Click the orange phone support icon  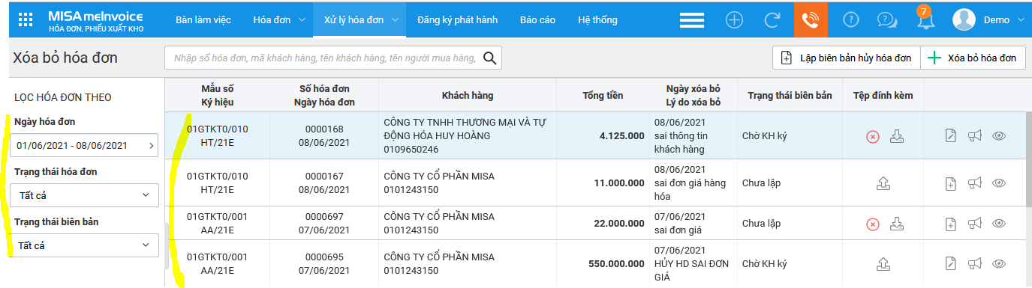point(811,19)
